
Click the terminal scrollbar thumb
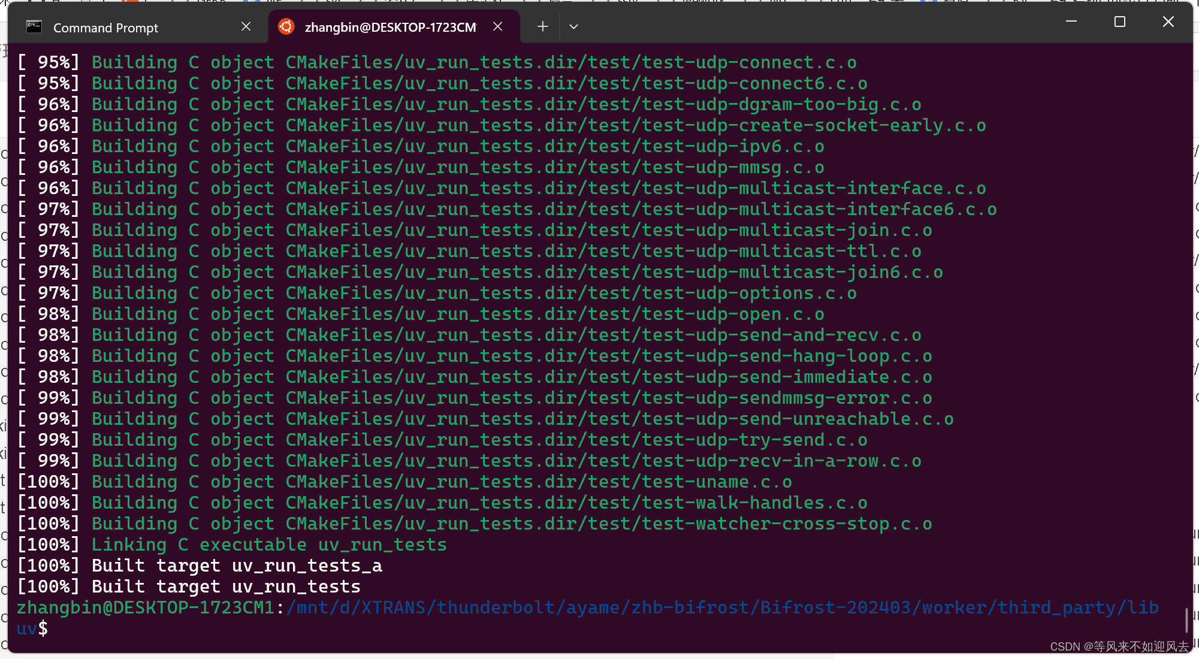pos(1186,619)
